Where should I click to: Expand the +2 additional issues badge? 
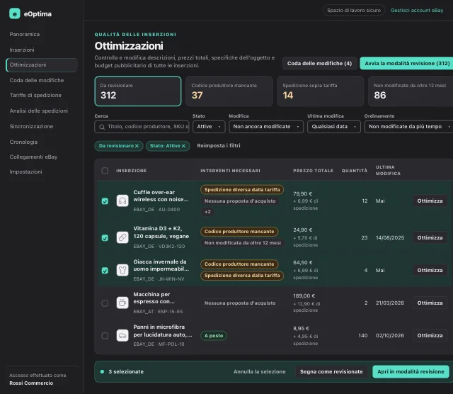click(207, 212)
